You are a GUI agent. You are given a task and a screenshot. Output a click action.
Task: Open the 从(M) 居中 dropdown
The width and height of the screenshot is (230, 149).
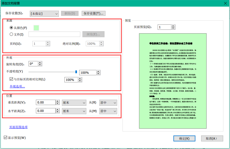pos(108,111)
